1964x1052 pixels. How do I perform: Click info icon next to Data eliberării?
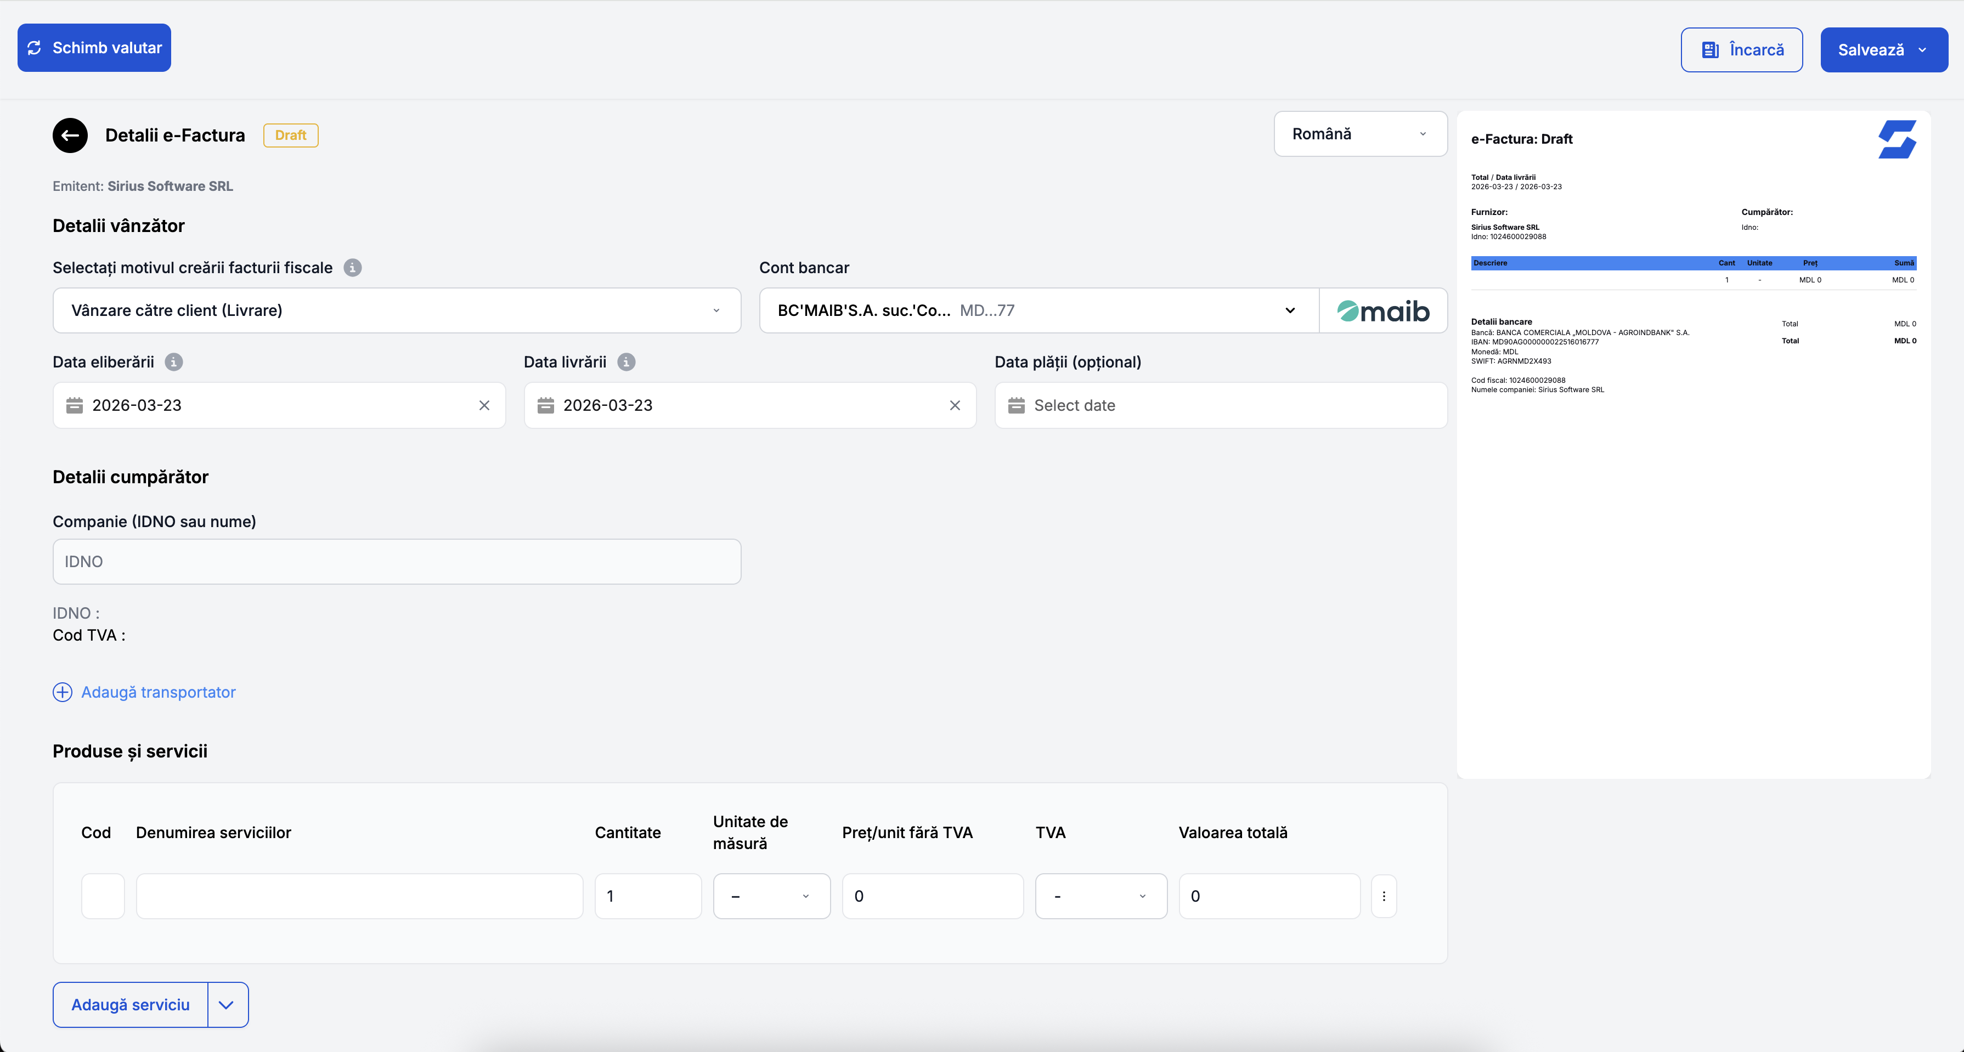click(x=174, y=362)
